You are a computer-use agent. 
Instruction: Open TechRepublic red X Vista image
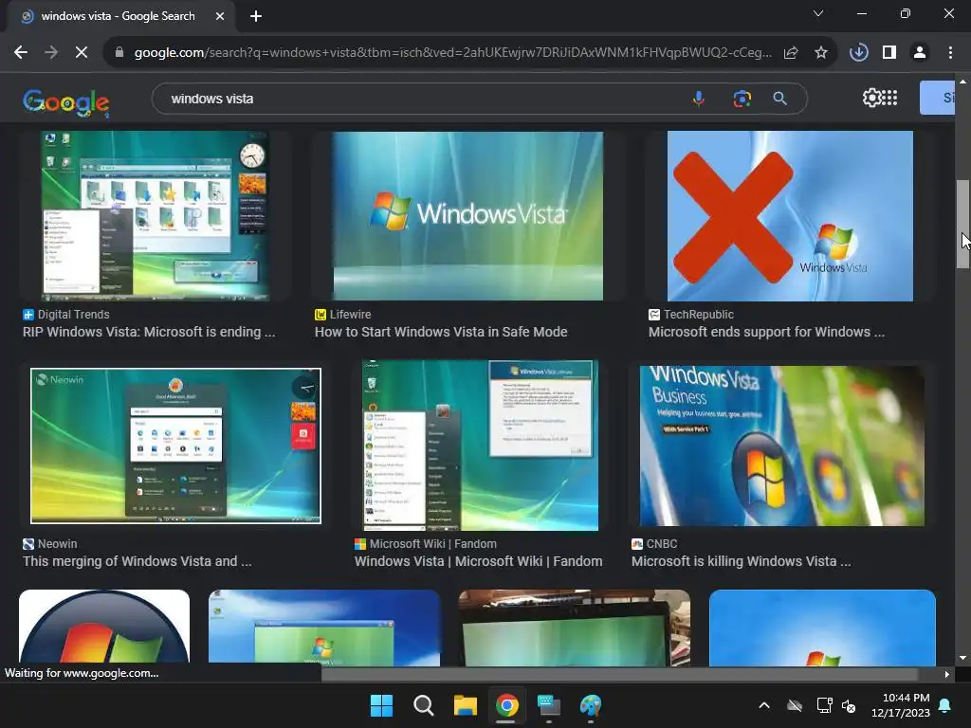click(790, 215)
